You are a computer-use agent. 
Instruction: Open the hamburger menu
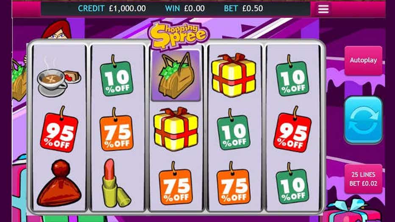323,9
